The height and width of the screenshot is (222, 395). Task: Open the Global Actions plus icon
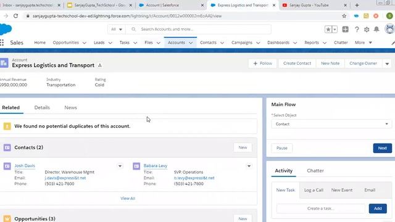click(x=346, y=29)
